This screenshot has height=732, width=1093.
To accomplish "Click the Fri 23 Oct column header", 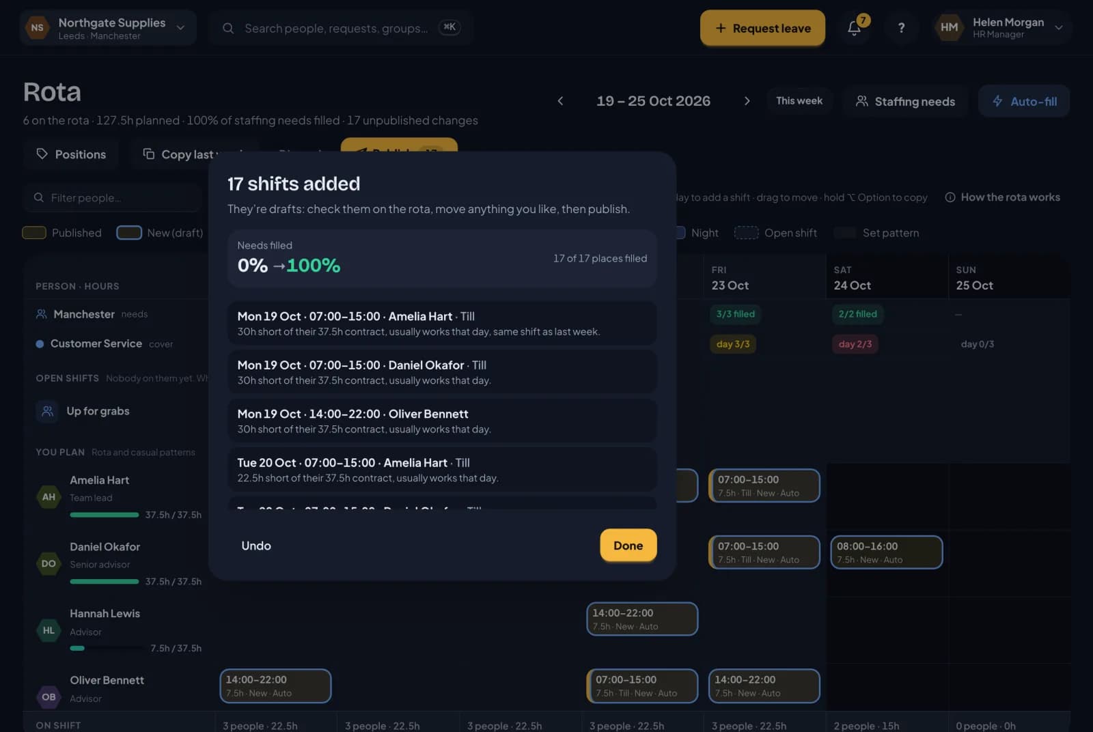I will point(764,278).
